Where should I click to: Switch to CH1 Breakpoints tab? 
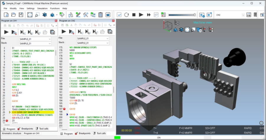[x=25, y=129]
